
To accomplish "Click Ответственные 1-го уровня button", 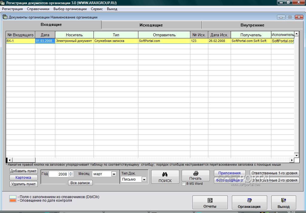I will tap(274, 173).
